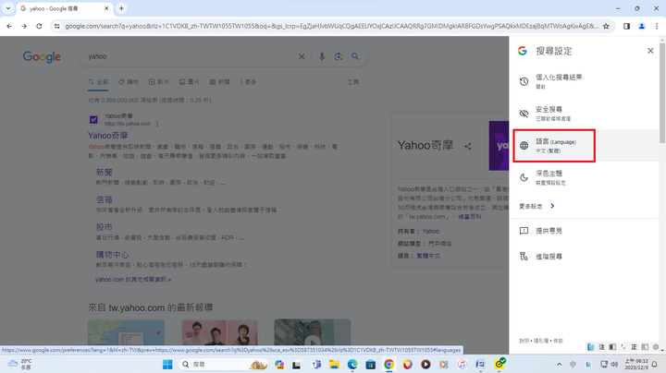Open the 信箱 mail sitelink
This screenshot has width=666, height=373.
tap(104, 199)
